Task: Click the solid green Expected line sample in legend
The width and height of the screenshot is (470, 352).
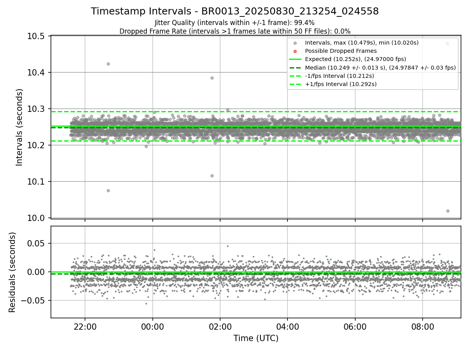Action: [x=295, y=59]
